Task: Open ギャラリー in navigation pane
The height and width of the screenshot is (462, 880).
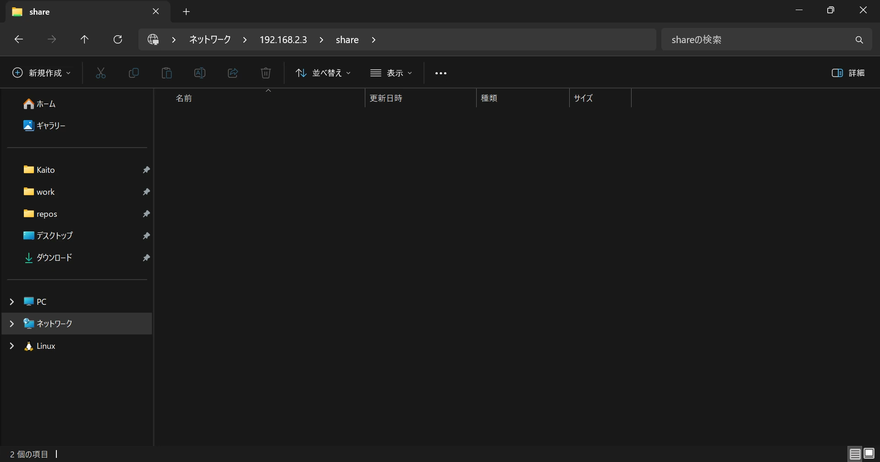Action: (x=77, y=126)
